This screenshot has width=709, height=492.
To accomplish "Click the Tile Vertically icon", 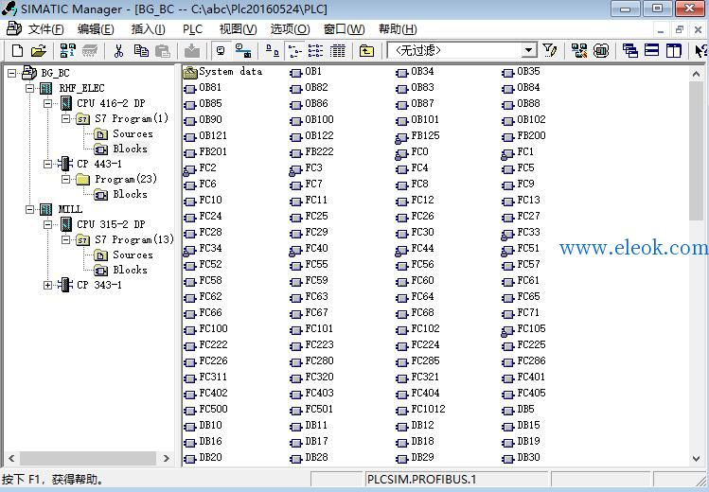I will pyautogui.click(x=673, y=50).
